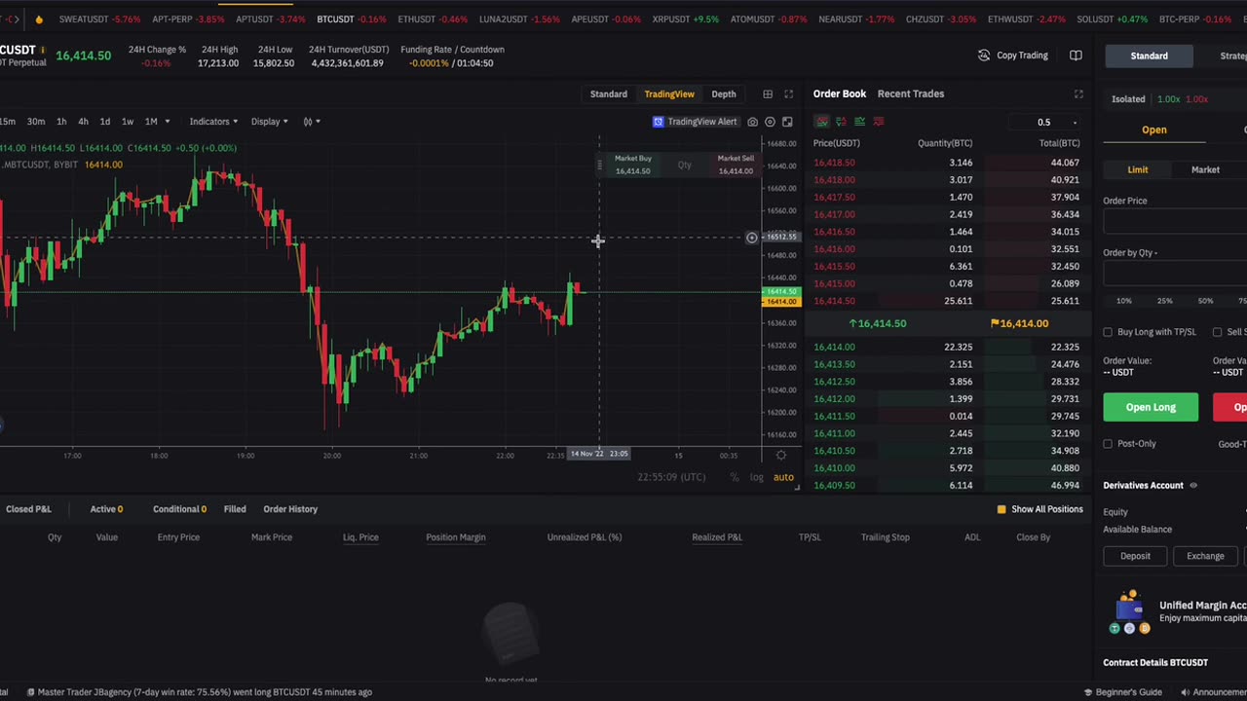Toggle percent scale option on chart
Image resolution: width=1247 pixels, height=701 pixels.
click(735, 477)
